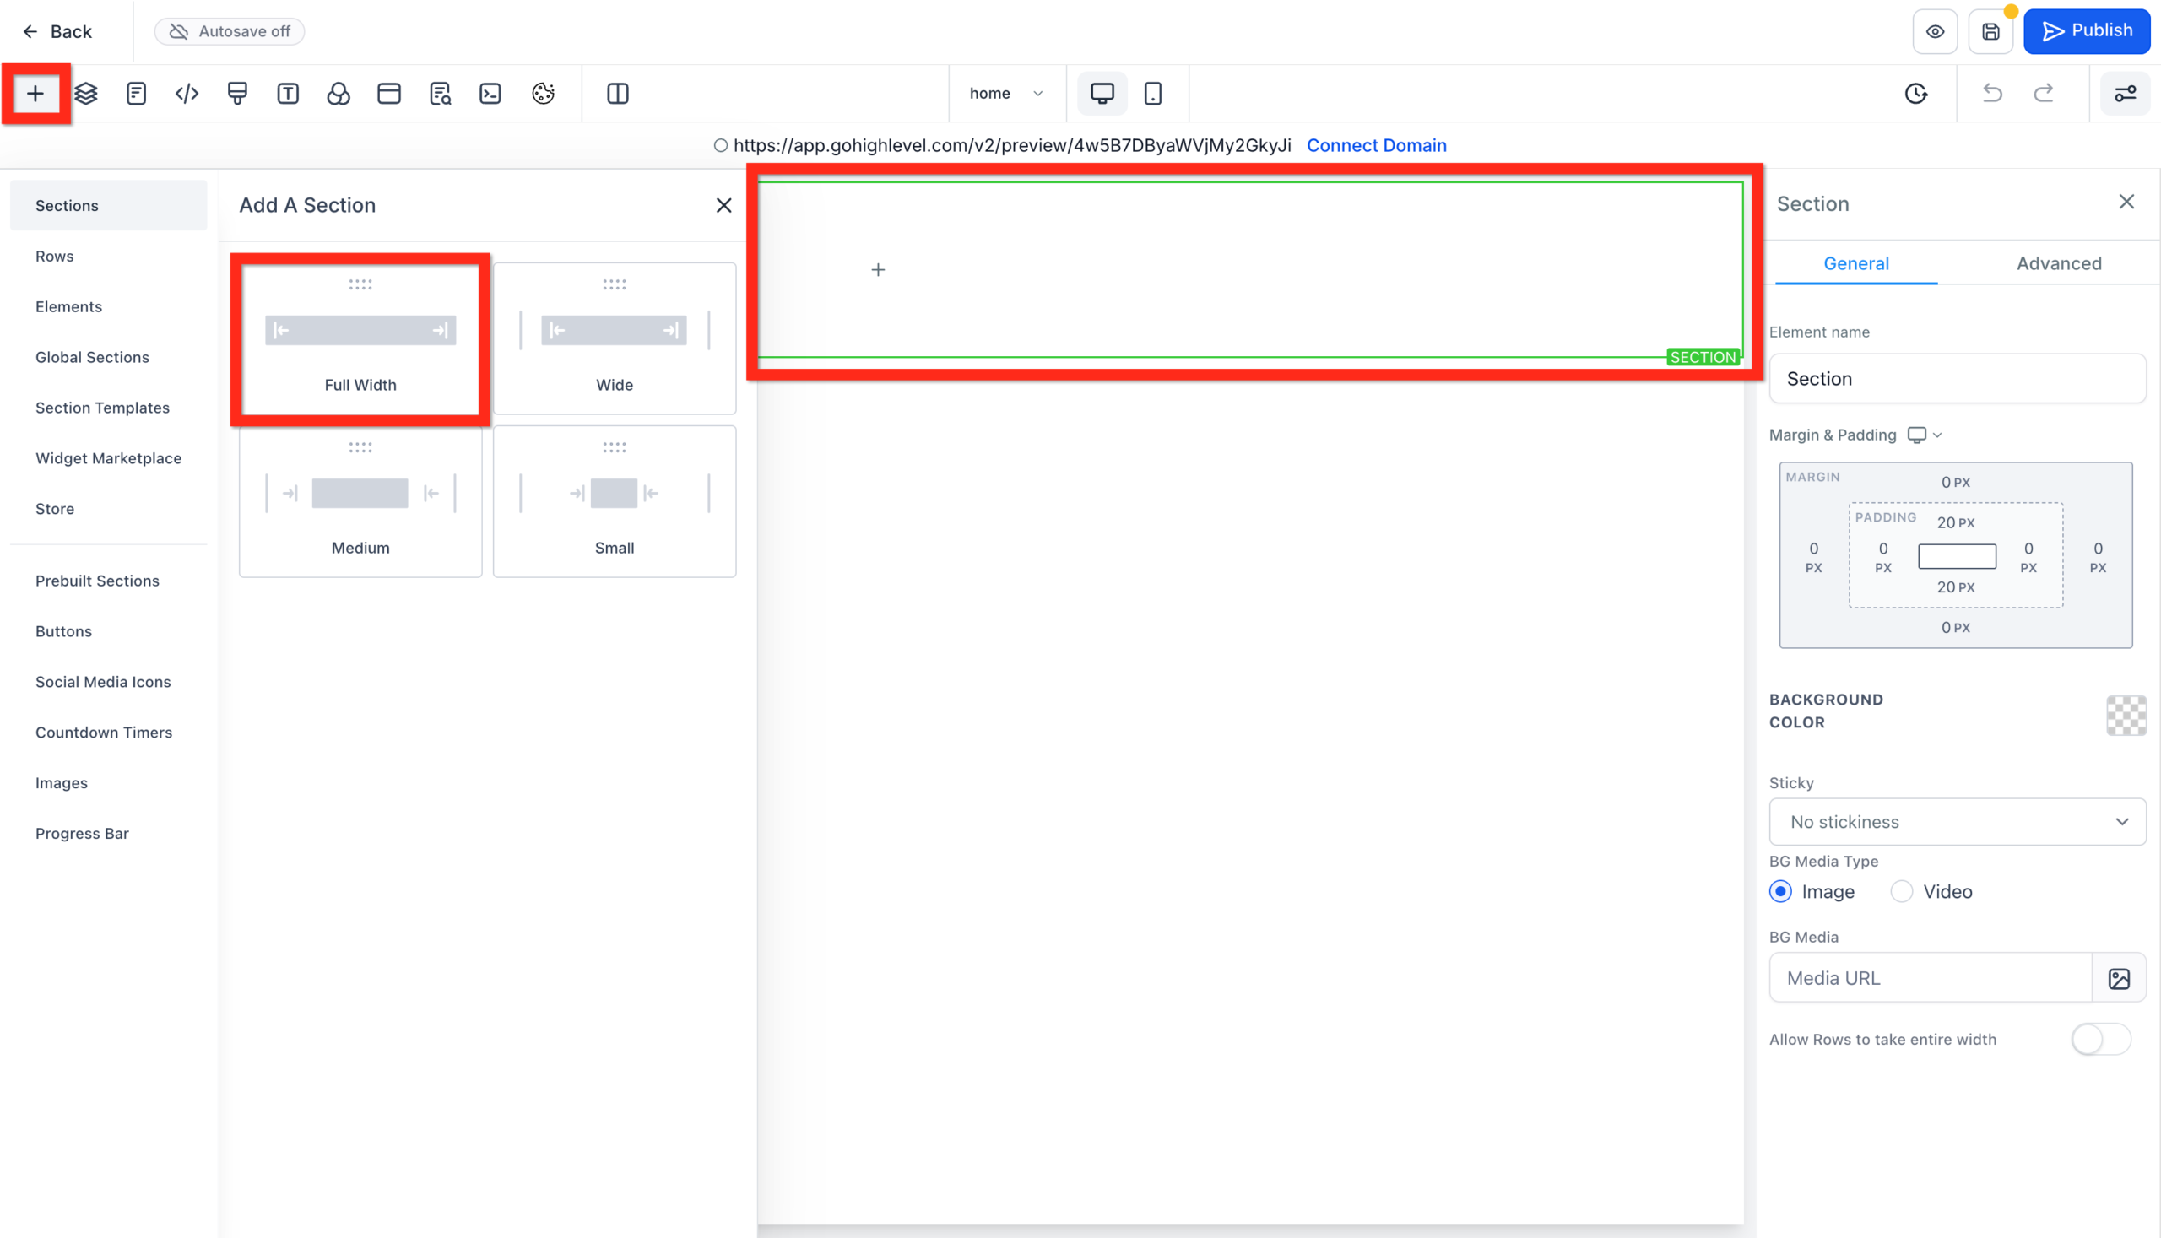
Task: Click the Publish button
Action: tap(2087, 30)
